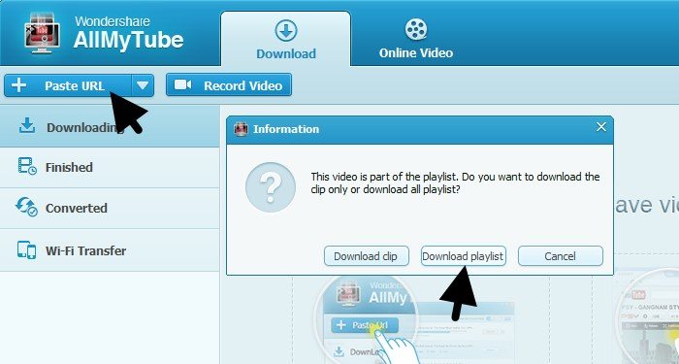Close the Information dialog with X
This screenshot has height=364, width=679.
(601, 127)
